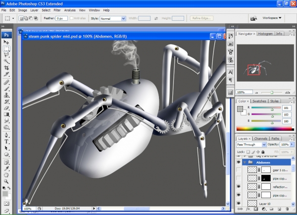Select the Slice tool
Image resolution: width=297 pixels, height=215 pixels.
coord(6,74)
